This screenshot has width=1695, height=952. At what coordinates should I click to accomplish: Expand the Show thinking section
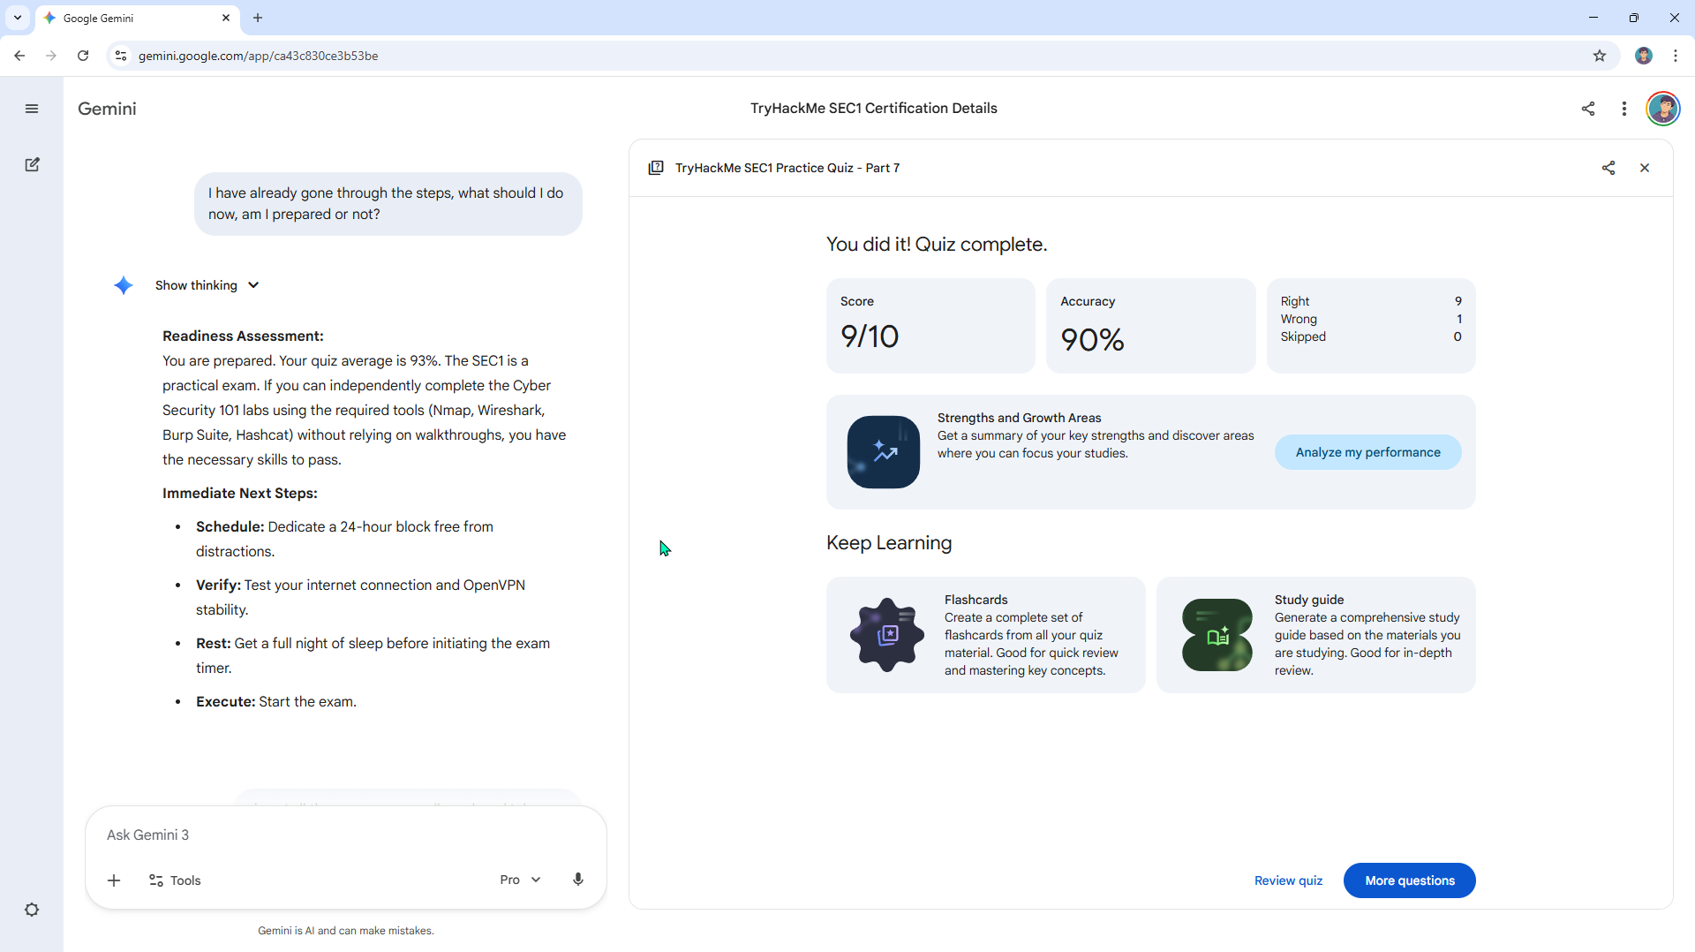(207, 285)
